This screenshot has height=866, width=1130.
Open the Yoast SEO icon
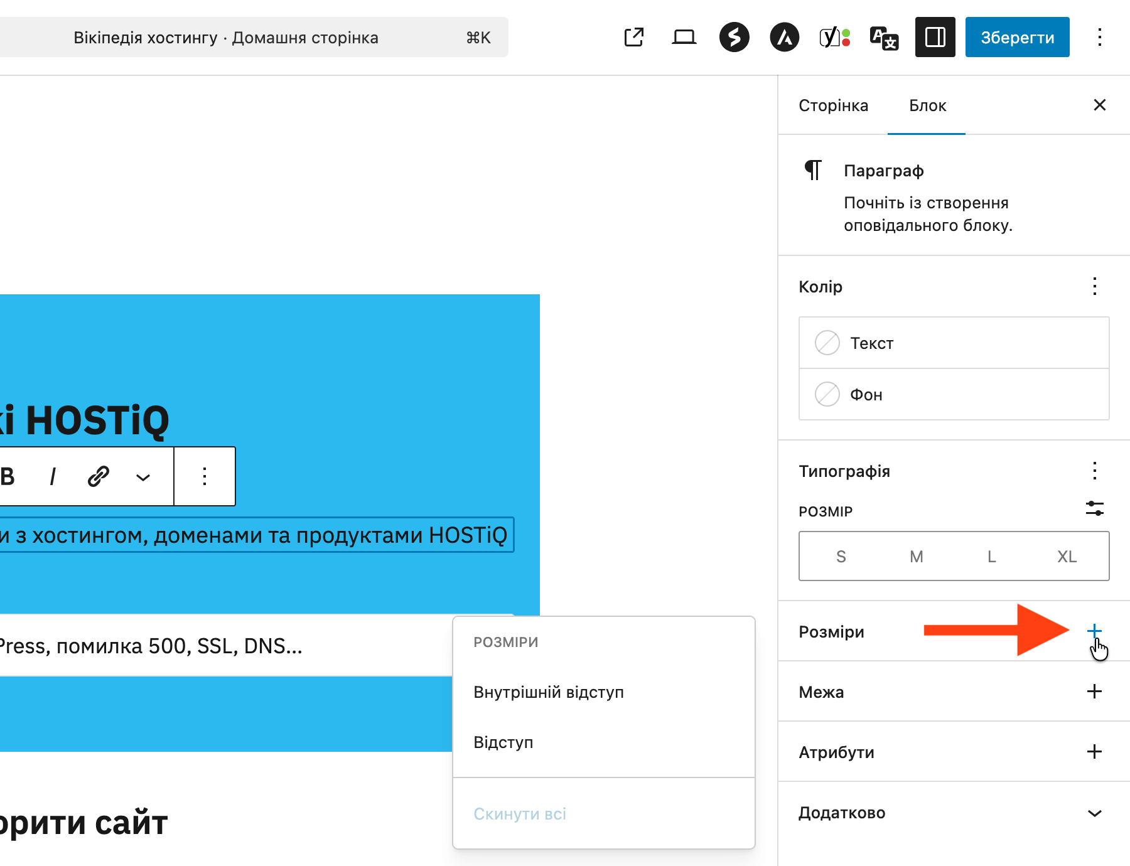coord(834,38)
